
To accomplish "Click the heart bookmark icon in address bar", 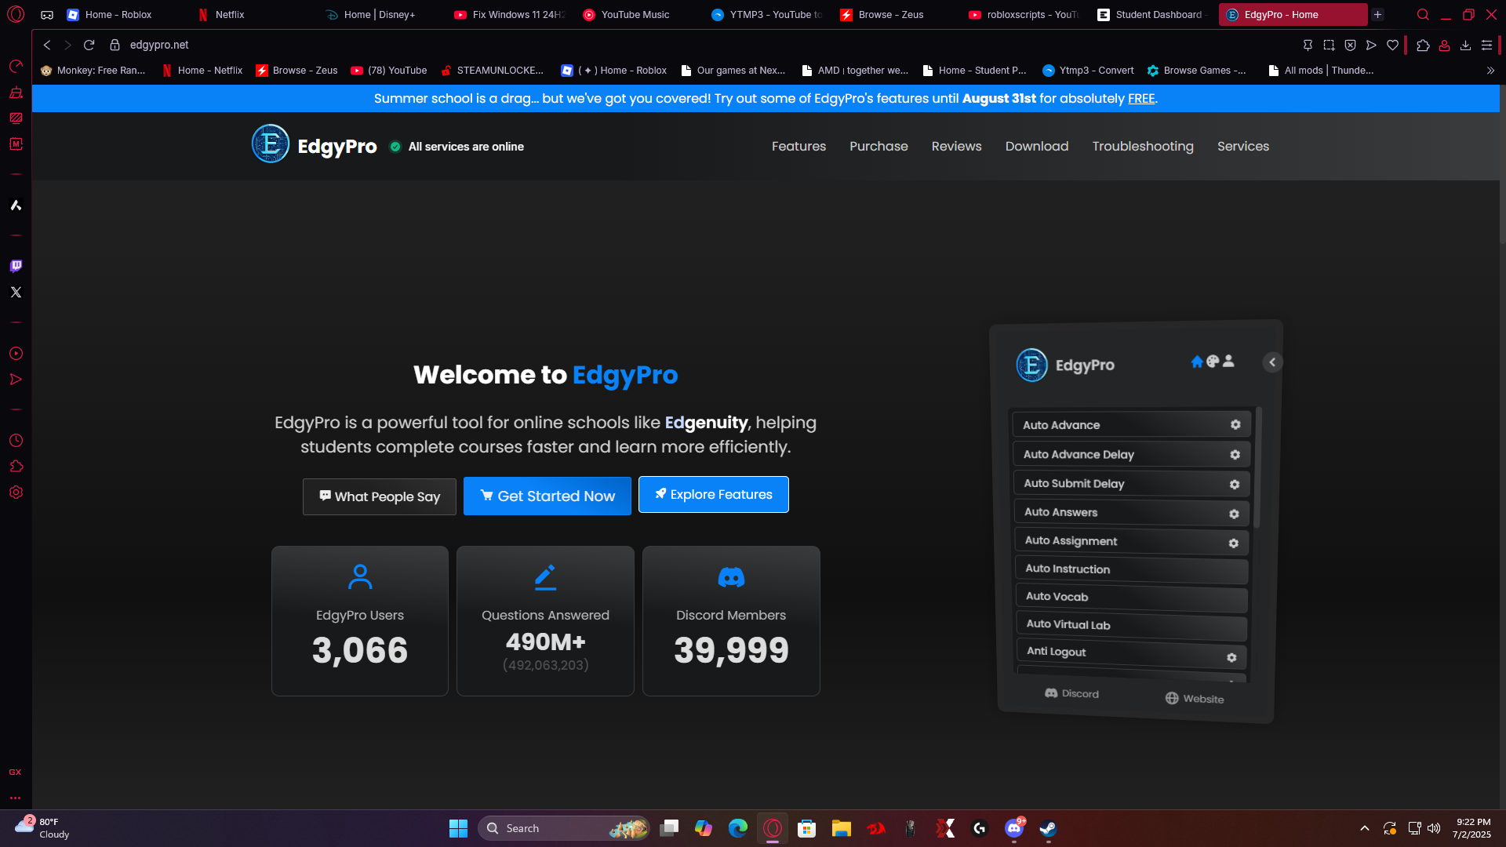I will tap(1392, 45).
